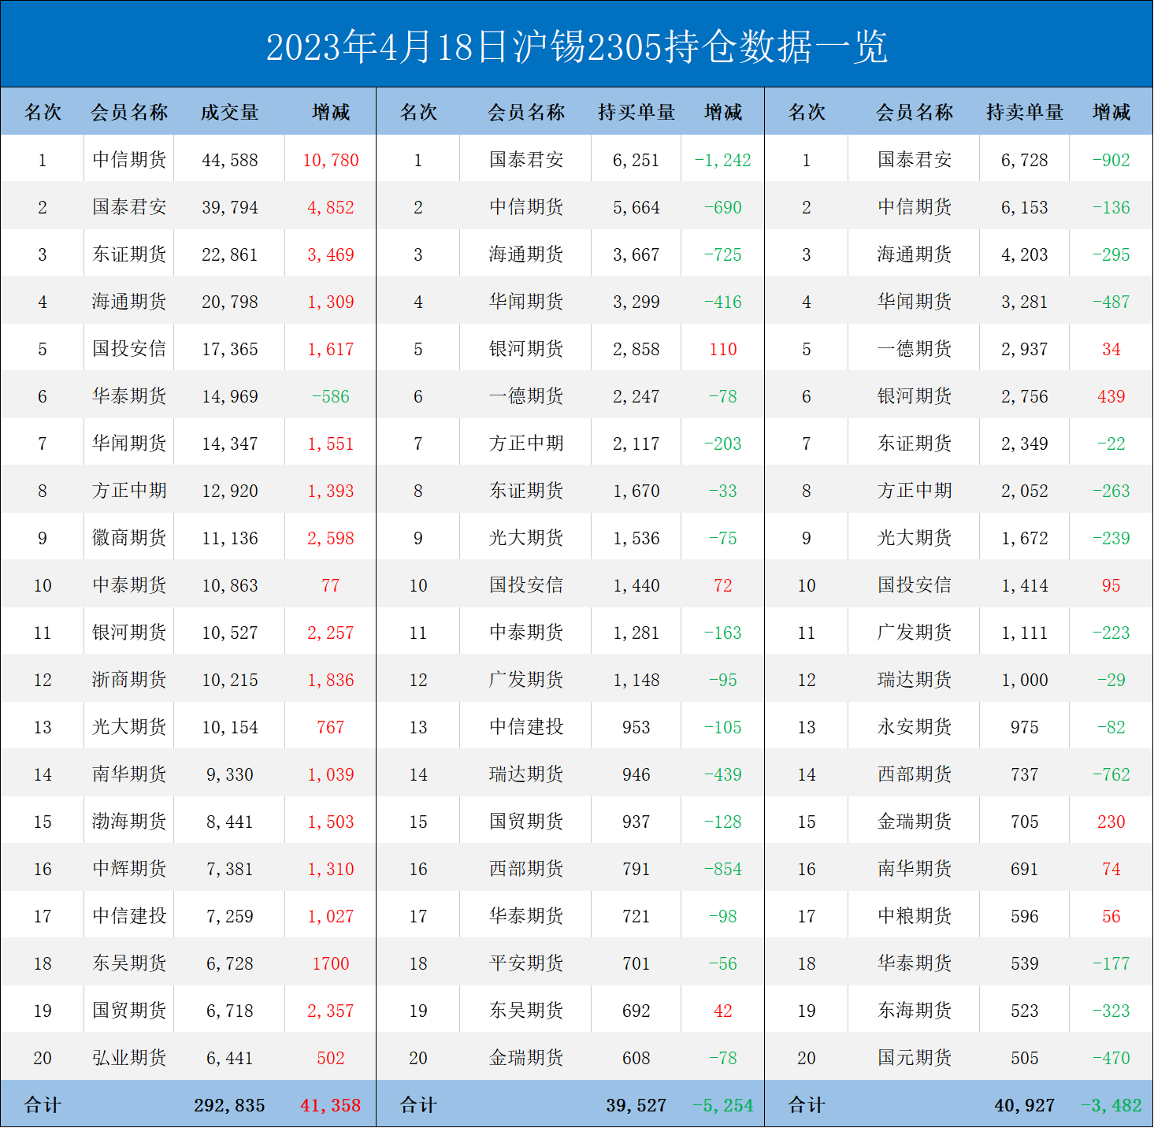
Task: Click the title "2023年4月18日沪锡2305持仓数据一览"
Action: coord(577,46)
